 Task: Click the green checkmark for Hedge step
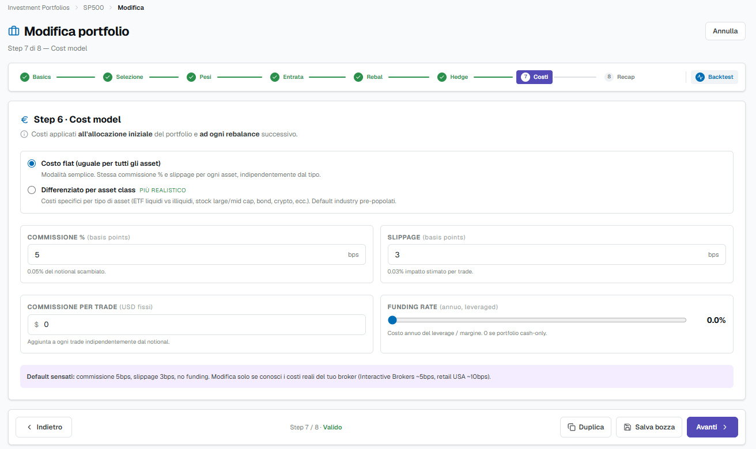[442, 77]
